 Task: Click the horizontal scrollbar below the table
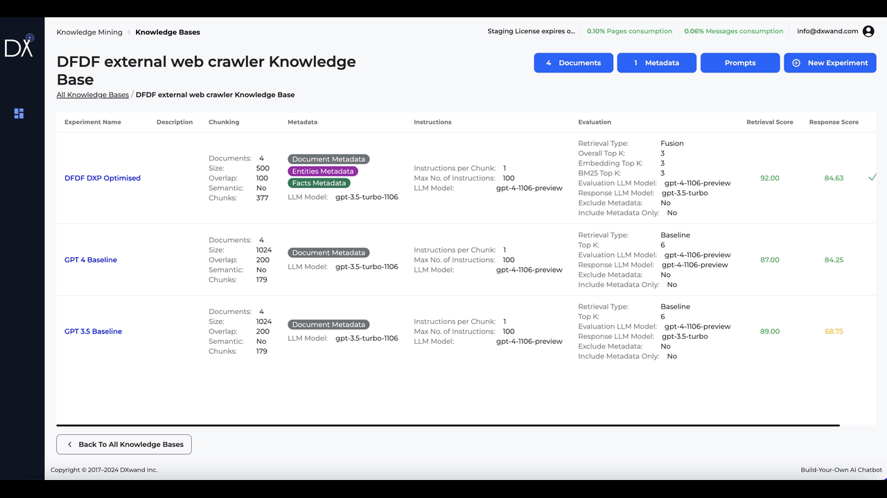[448, 425]
